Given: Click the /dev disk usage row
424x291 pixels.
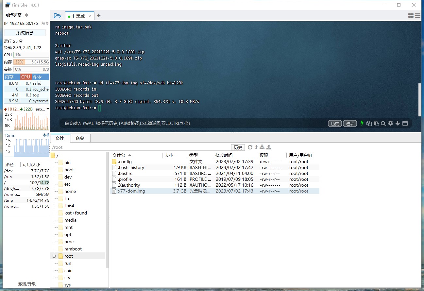Looking at the screenshot, I should click(26, 171).
